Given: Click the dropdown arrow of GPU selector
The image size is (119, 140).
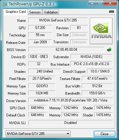Looking at the screenshot, I should [68, 134].
